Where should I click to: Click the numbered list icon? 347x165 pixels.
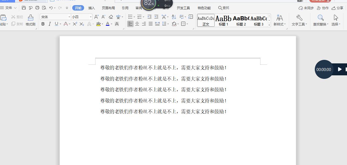click(x=139, y=17)
